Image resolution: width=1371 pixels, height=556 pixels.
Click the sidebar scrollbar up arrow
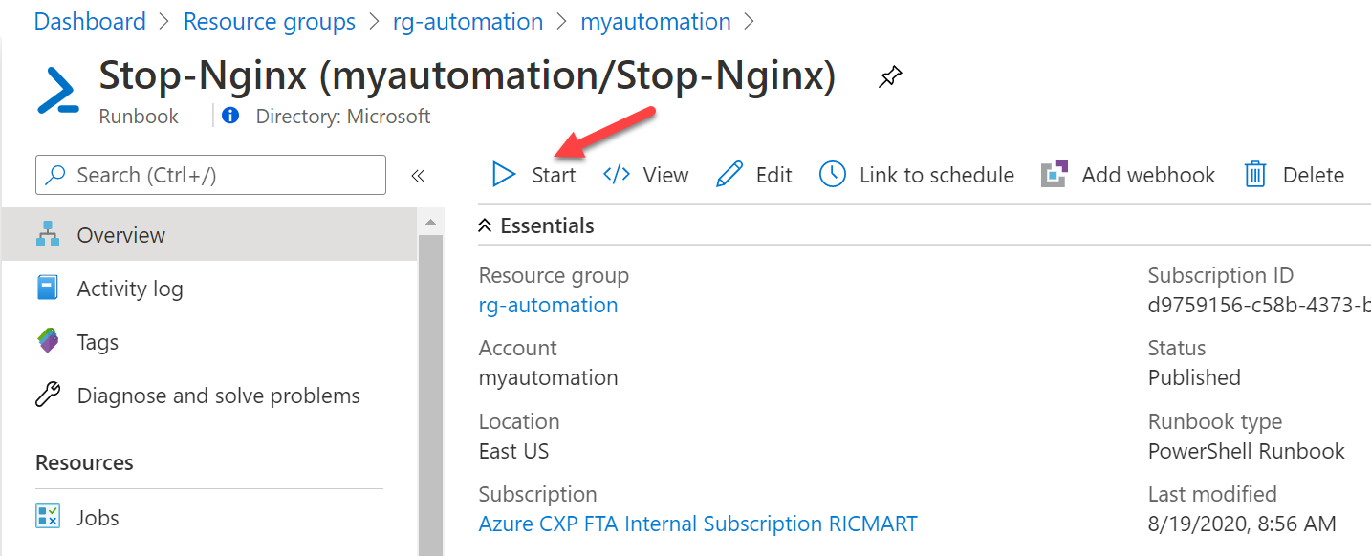[431, 222]
